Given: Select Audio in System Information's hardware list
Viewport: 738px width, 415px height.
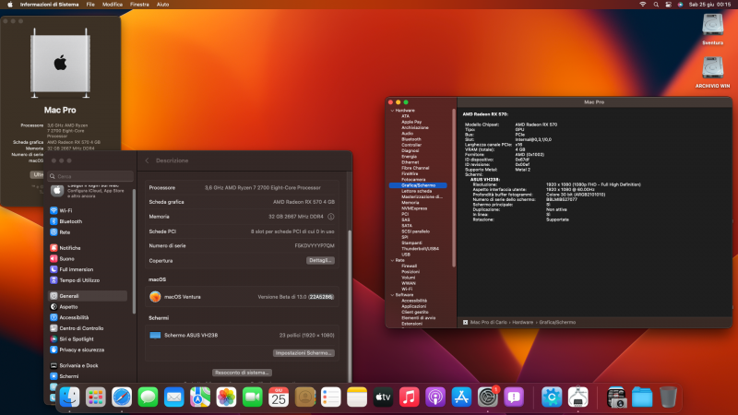Looking at the screenshot, I should (407, 134).
